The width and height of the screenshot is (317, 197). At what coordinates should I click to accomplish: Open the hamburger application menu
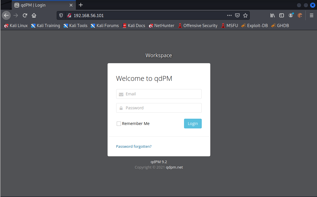312,15
